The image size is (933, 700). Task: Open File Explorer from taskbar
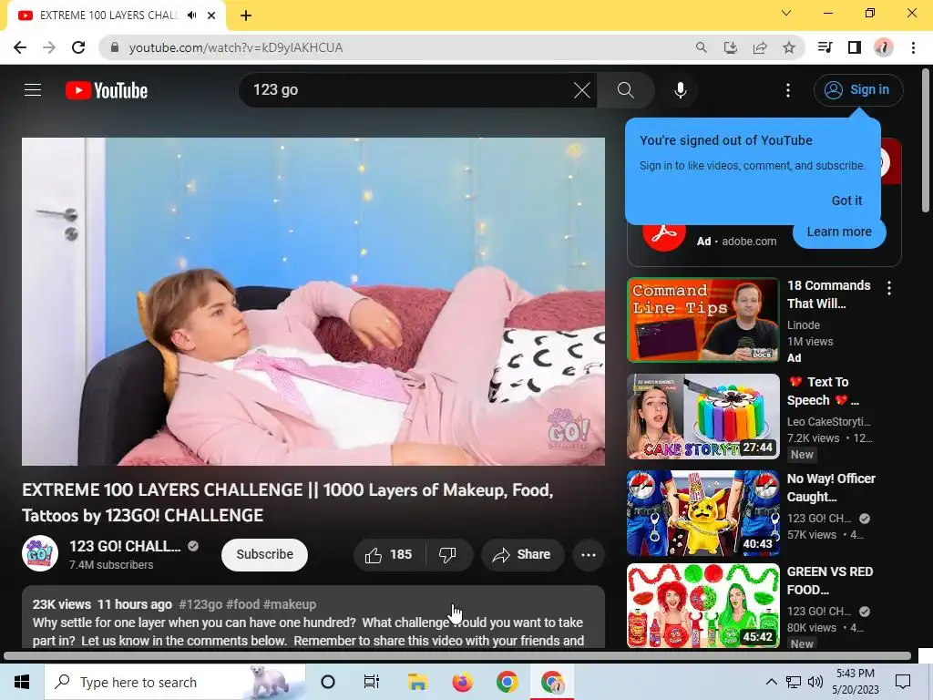(417, 682)
